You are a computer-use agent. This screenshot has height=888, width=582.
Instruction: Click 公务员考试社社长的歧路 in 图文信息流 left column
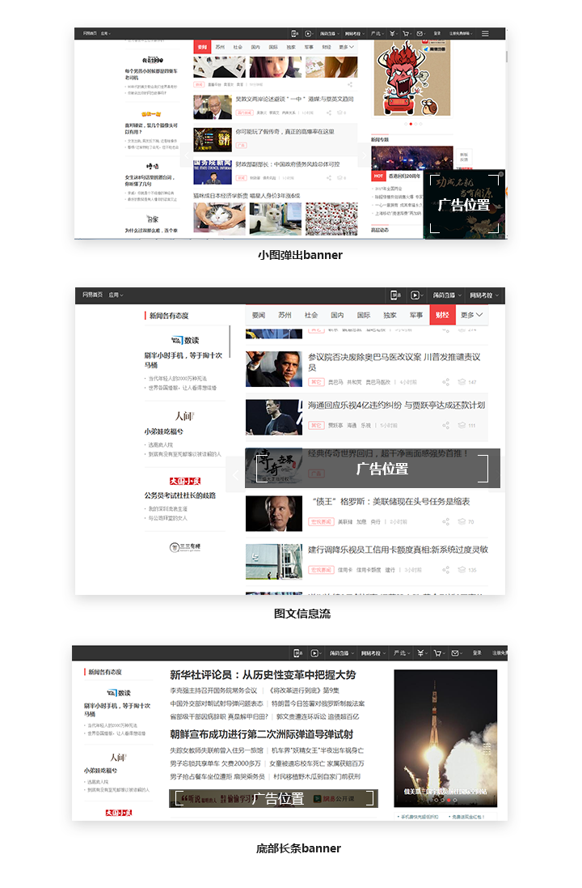pyautogui.click(x=180, y=495)
